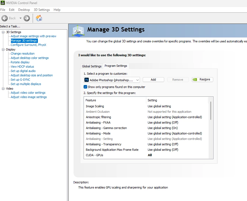Screen dimensions: 247x201
Task: Click the Antialiasing - Setting row
Action: point(146,139)
